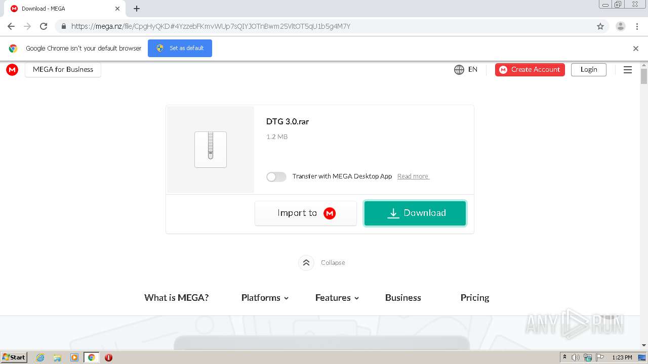Click the EN language label

click(x=473, y=70)
